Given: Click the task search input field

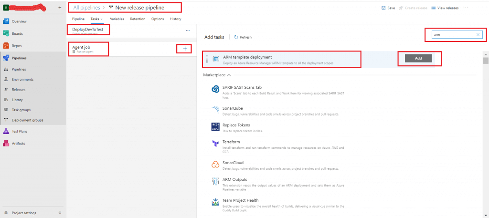Looking at the screenshot, I should [x=453, y=35].
